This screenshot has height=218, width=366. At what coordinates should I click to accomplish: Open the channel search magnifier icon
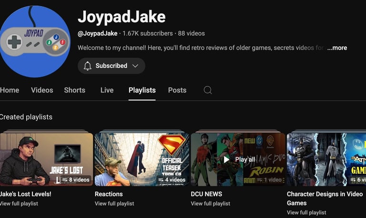[207, 90]
